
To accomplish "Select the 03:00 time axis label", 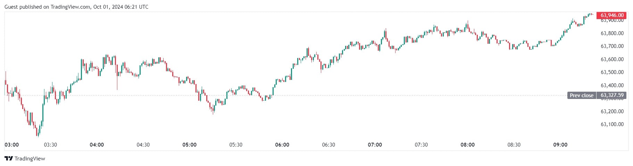I will 12,145.
